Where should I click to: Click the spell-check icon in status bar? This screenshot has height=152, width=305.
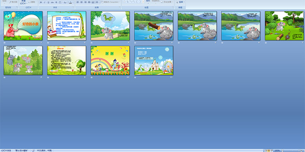tap(33, 150)
